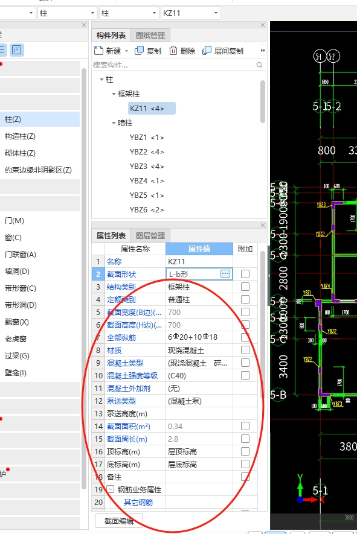Click the 全部纵筋 value cell
The image size is (357, 534).
tap(199, 337)
